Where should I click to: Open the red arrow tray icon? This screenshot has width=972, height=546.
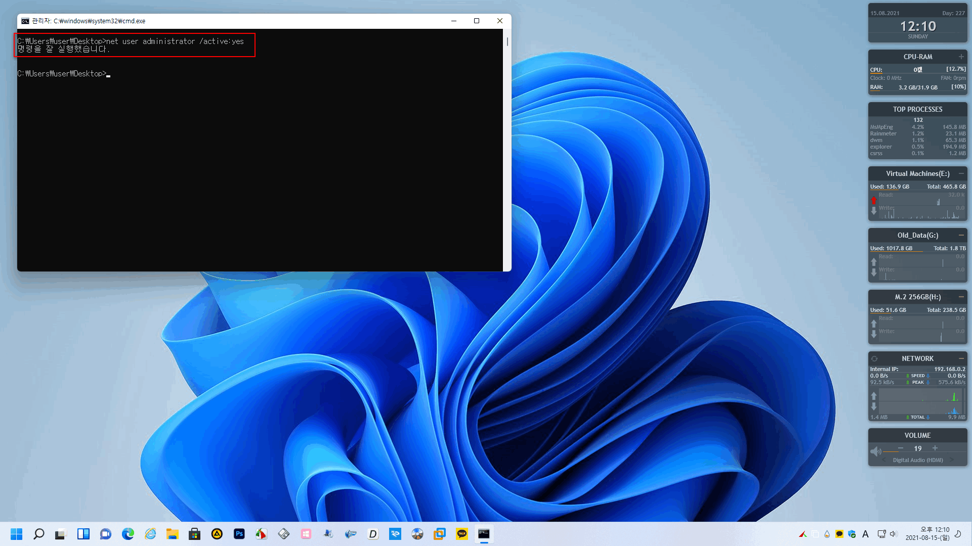pos(802,534)
